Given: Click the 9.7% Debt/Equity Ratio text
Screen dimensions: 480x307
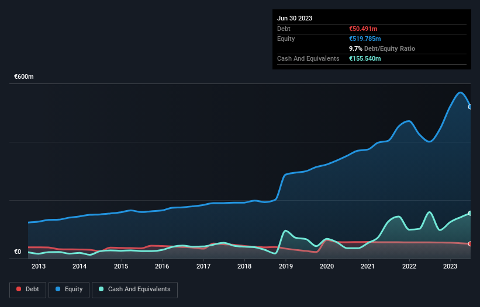Looking at the screenshot, I should point(382,48).
